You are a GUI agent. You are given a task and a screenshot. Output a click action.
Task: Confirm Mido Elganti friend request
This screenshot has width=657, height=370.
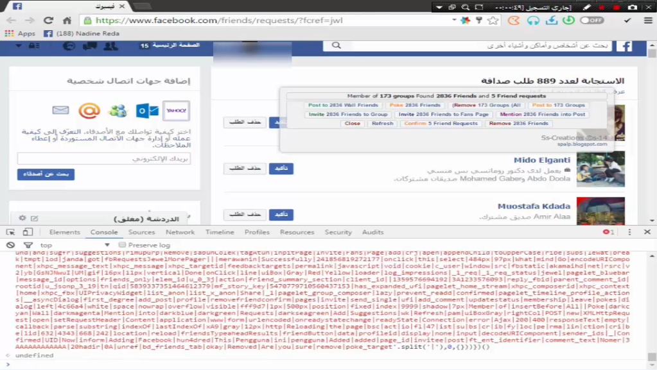click(281, 168)
